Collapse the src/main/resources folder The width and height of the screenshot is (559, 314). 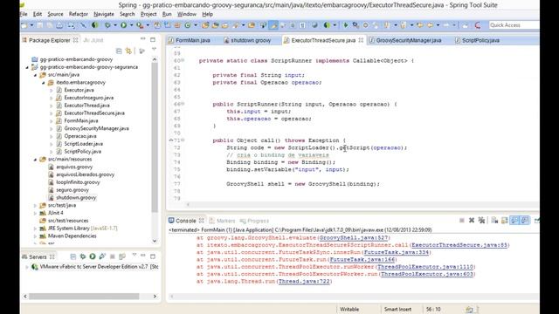(x=35, y=160)
